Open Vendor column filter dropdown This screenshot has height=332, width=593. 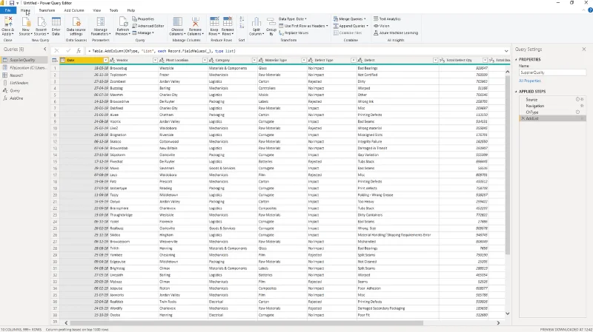[155, 61]
